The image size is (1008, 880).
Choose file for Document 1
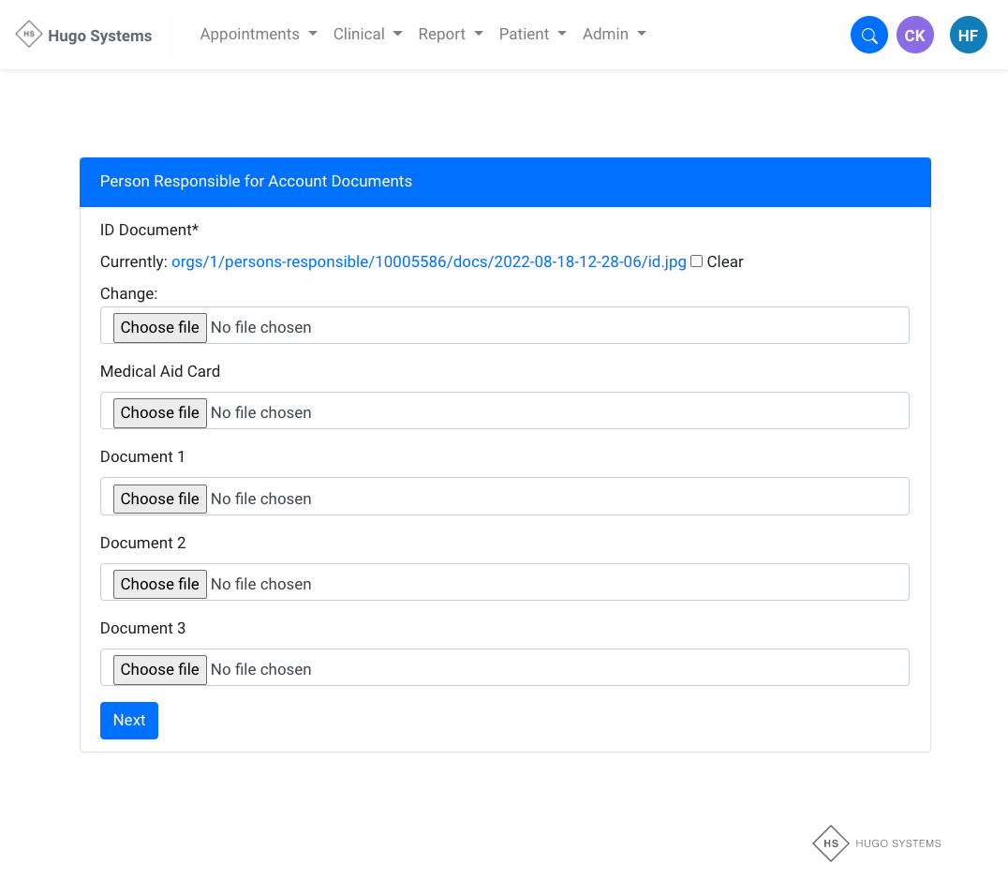click(x=160, y=499)
